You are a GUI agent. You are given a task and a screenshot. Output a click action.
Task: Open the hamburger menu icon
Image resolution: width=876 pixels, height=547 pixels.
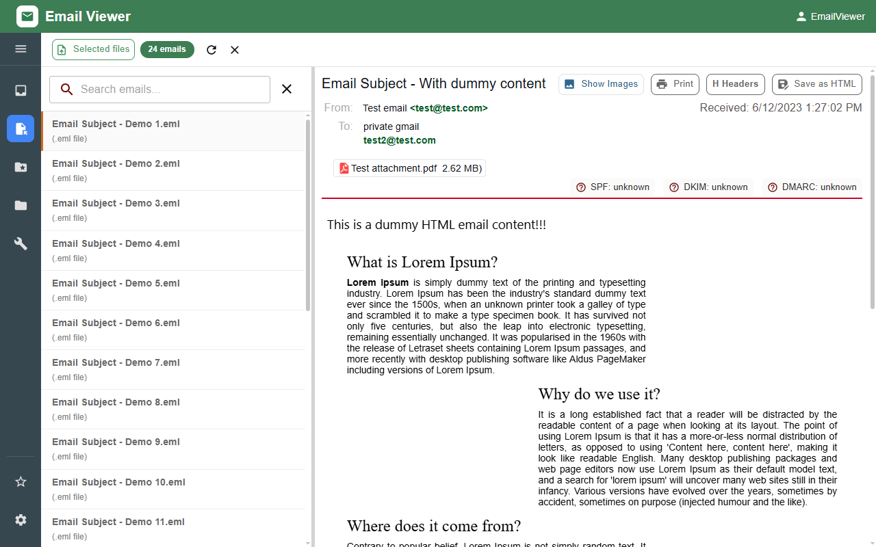21,49
